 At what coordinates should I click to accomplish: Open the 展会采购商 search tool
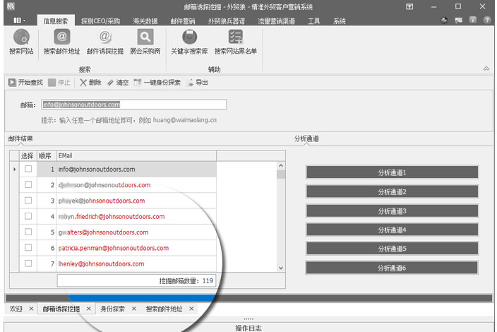click(145, 37)
